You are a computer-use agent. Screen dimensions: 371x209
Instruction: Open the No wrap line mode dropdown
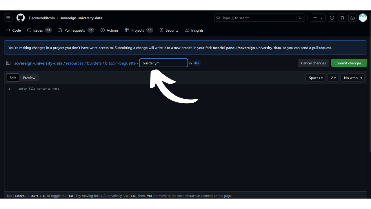click(352, 78)
